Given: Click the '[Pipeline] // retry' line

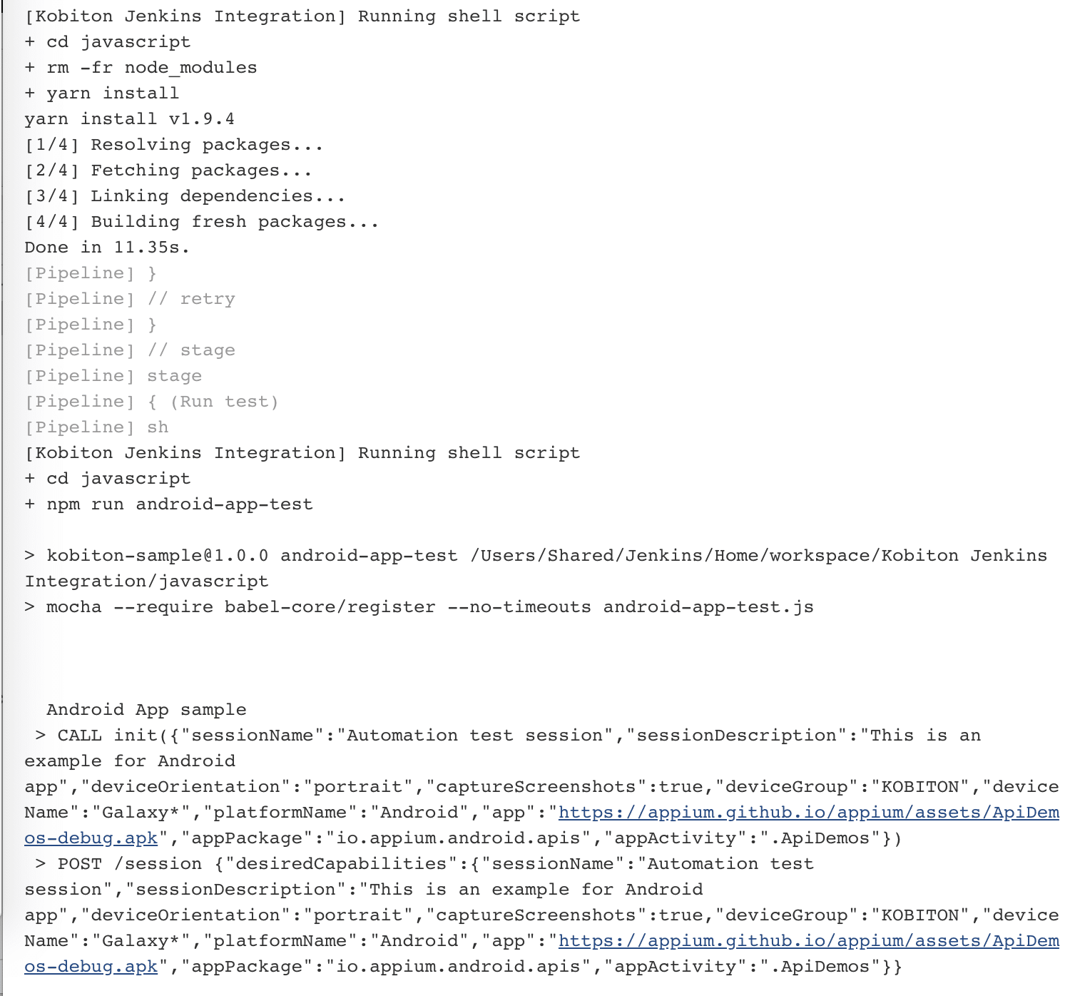Looking at the screenshot, I should (130, 299).
